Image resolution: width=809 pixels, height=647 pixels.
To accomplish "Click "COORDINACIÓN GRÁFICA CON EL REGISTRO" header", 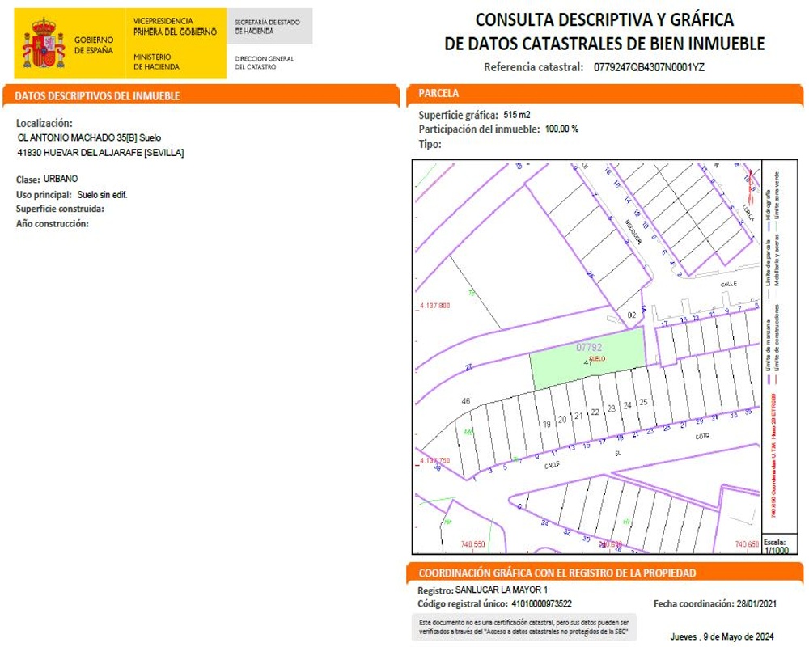I will tap(557, 573).
